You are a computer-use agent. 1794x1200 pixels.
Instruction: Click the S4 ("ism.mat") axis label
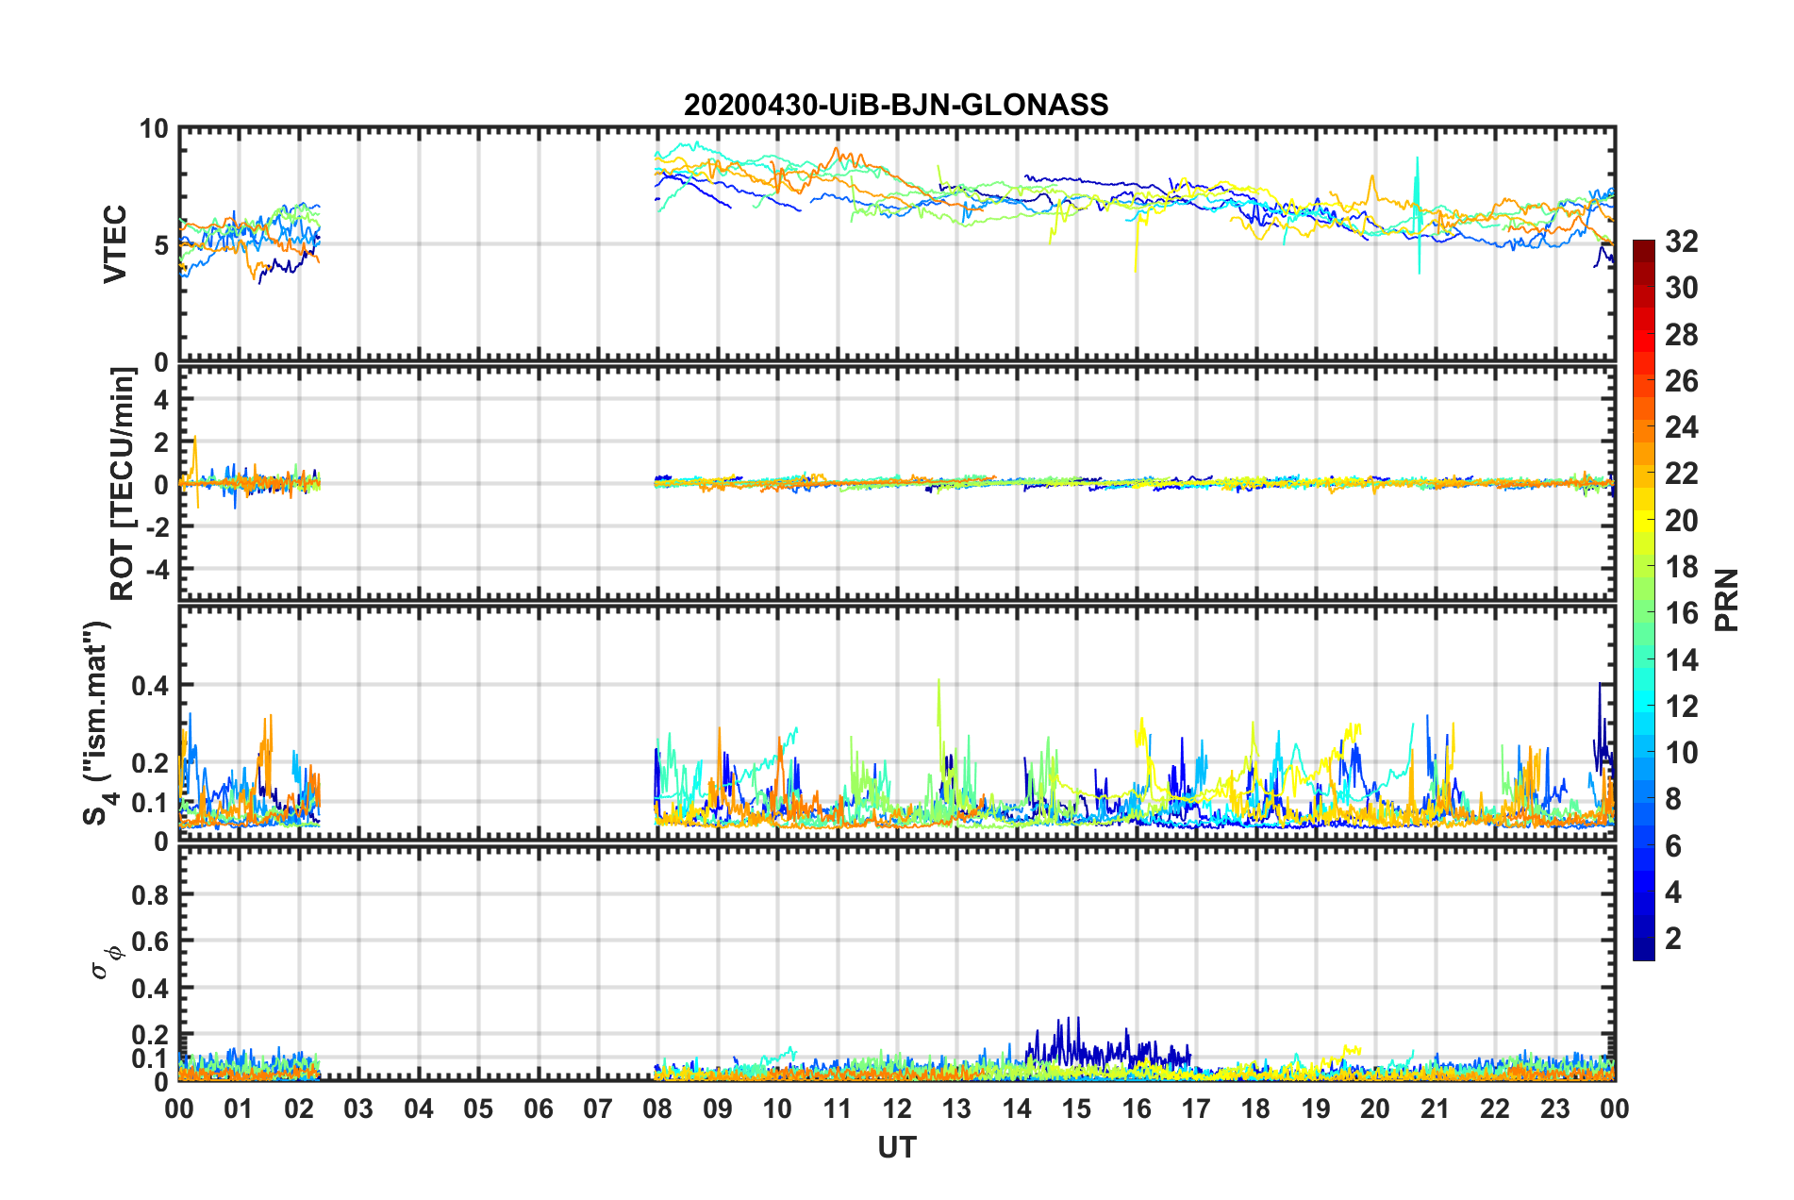(x=100, y=723)
